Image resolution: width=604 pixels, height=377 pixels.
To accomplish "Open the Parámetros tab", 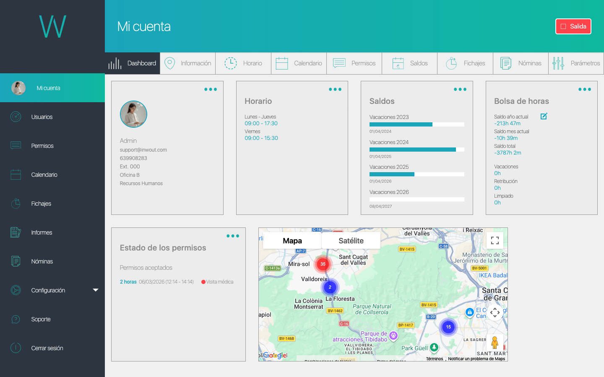I will (x=576, y=63).
